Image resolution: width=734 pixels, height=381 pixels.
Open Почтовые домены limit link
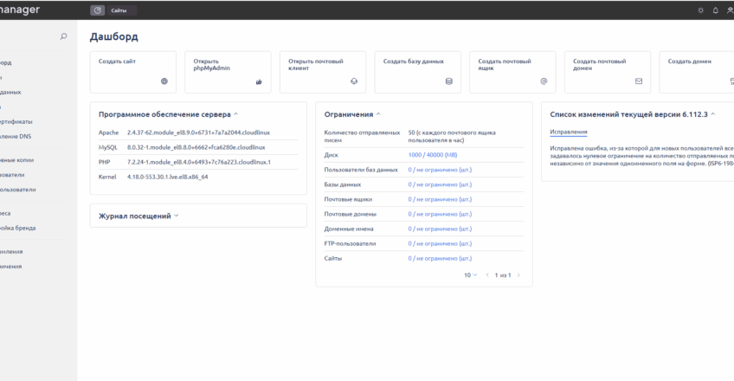click(440, 214)
